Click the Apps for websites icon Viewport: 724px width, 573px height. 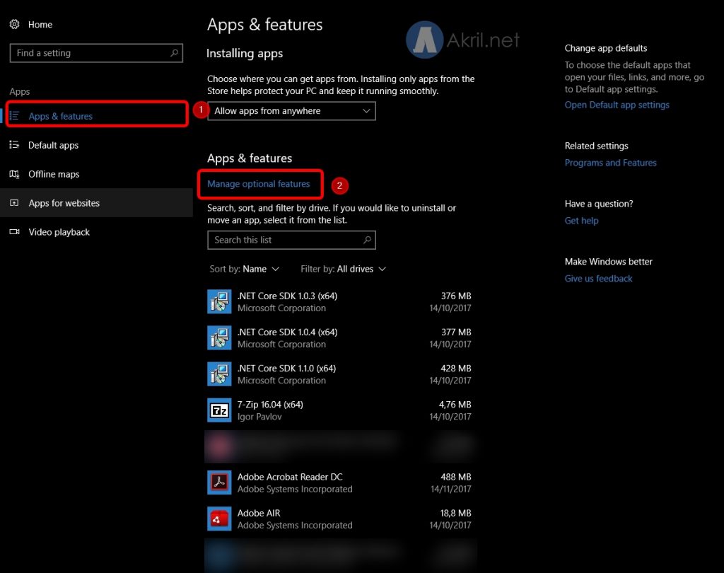(14, 203)
